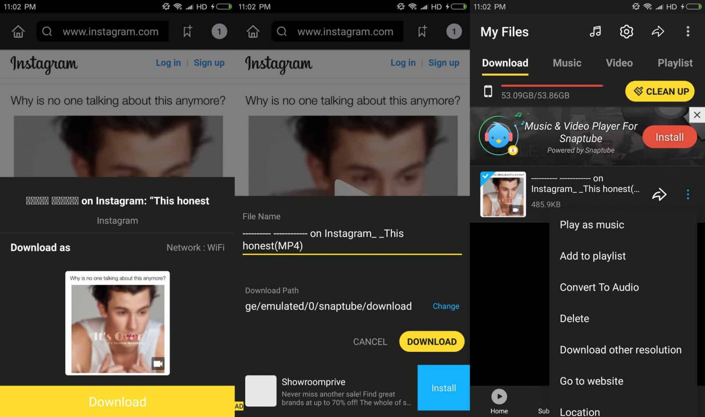Open the tab counter in the middle browser panel
The height and width of the screenshot is (417, 705).
[x=454, y=32]
